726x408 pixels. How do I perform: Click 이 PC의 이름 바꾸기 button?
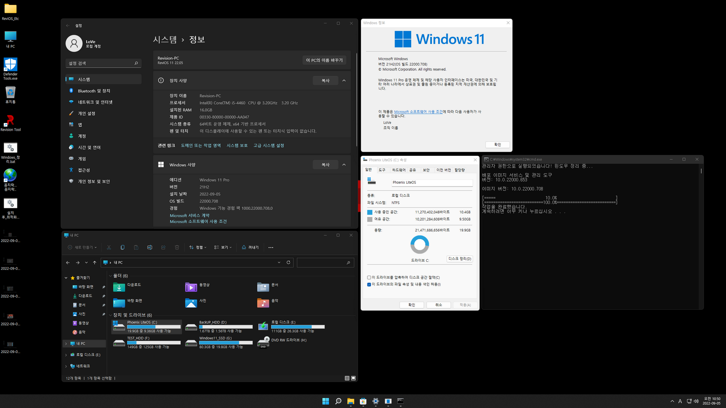click(324, 60)
